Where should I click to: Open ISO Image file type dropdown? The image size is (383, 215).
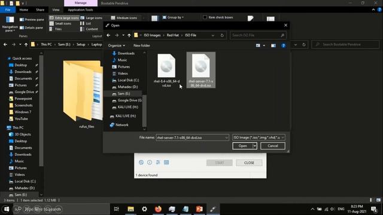[259, 137]
